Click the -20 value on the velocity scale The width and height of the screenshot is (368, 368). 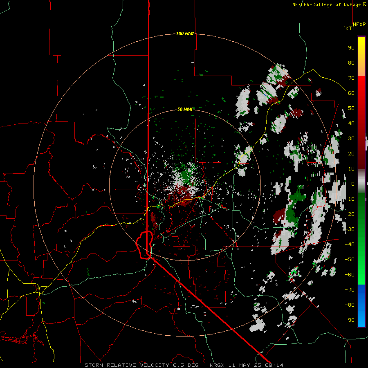point(350,214)
